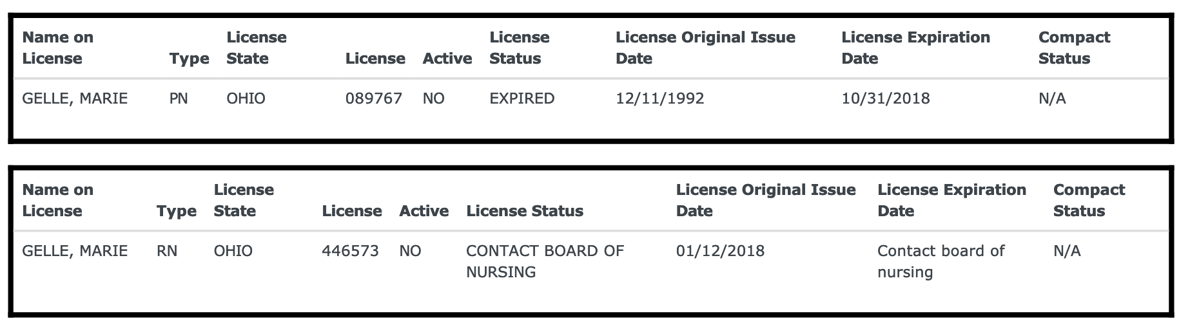The height and width of the screenshot is (323, 1190).
Task: Click N/A compact status in the RN row
Action: 1067,251
